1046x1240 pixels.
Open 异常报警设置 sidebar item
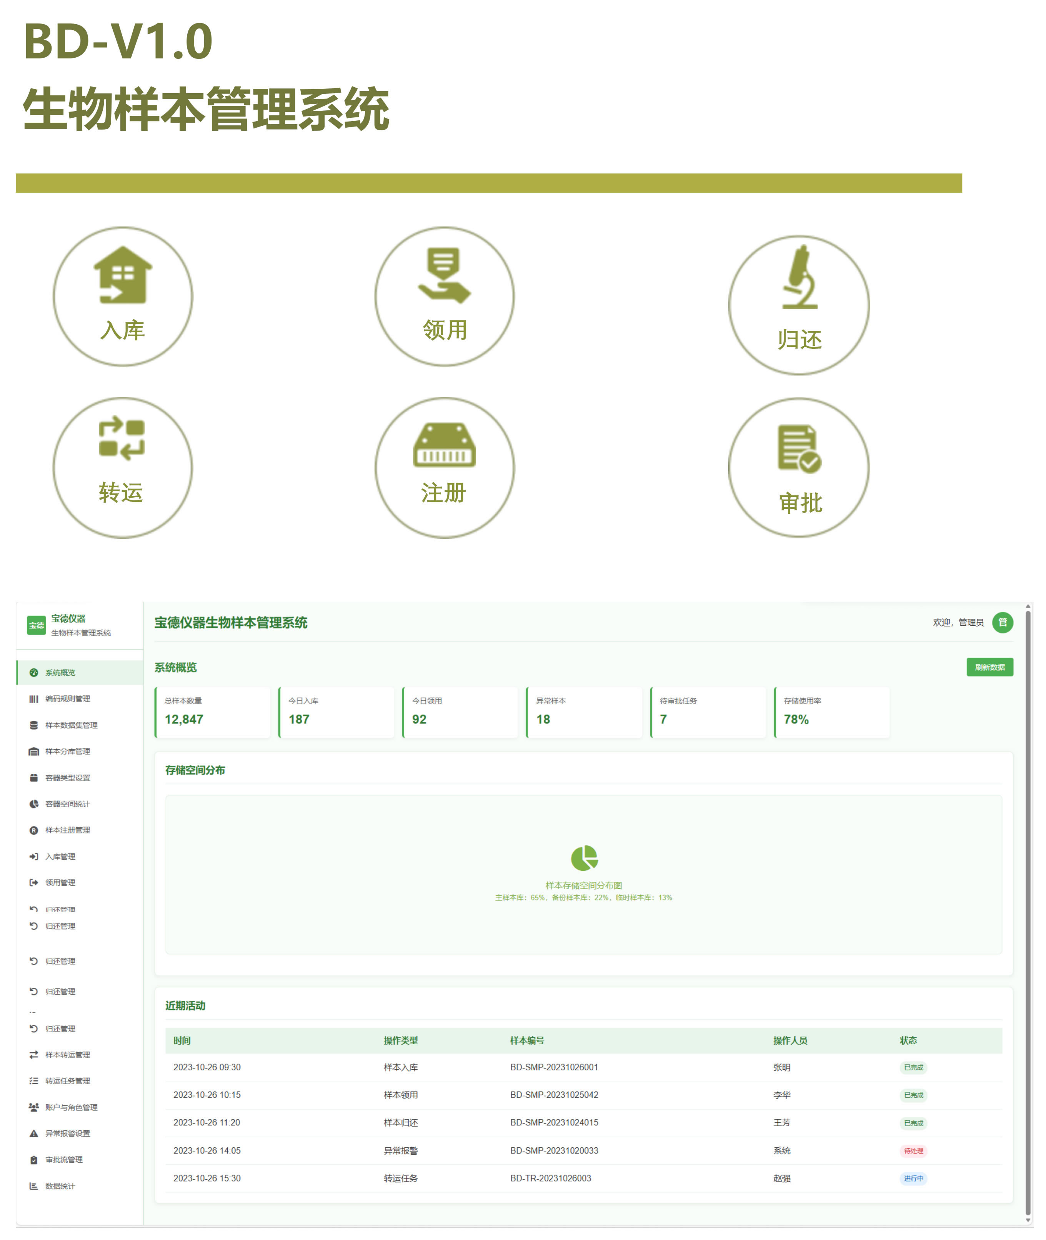click(68, 1133)
